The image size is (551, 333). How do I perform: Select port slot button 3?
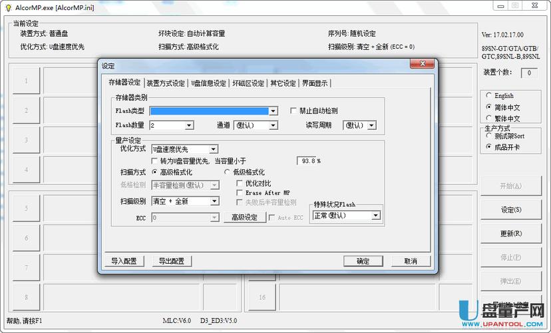27,140
